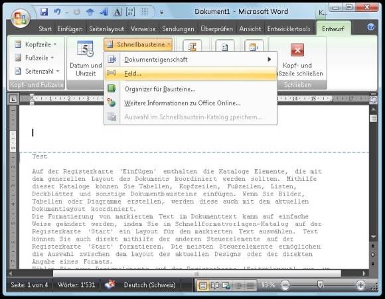Toggle the ruler tab-stop selector

click(x=13, y=99)
